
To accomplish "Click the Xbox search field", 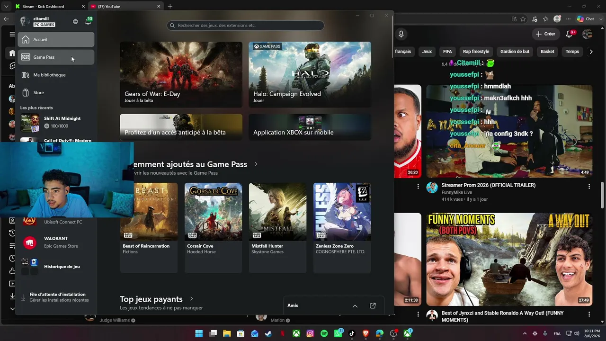I will (x=245, y=26).
